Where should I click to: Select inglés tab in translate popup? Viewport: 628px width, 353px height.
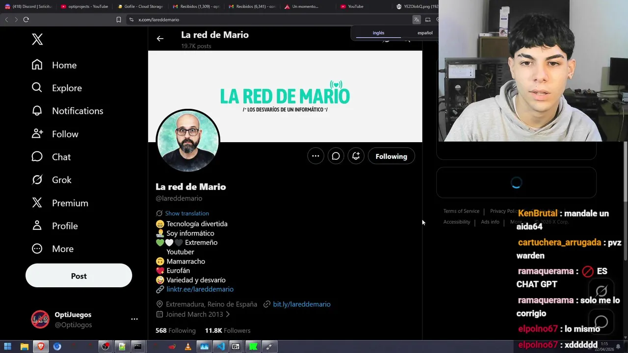coord(378,33)
